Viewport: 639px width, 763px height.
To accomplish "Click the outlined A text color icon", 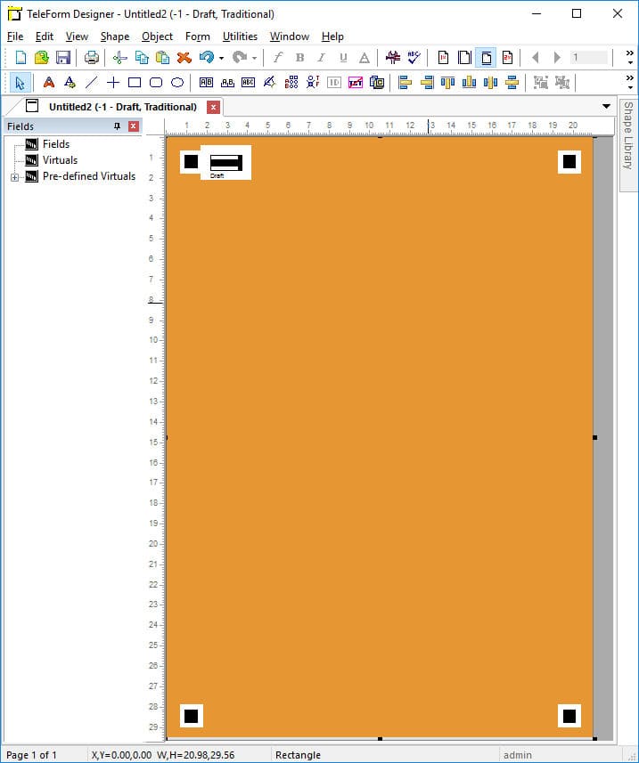I will (x=365, y=57).
